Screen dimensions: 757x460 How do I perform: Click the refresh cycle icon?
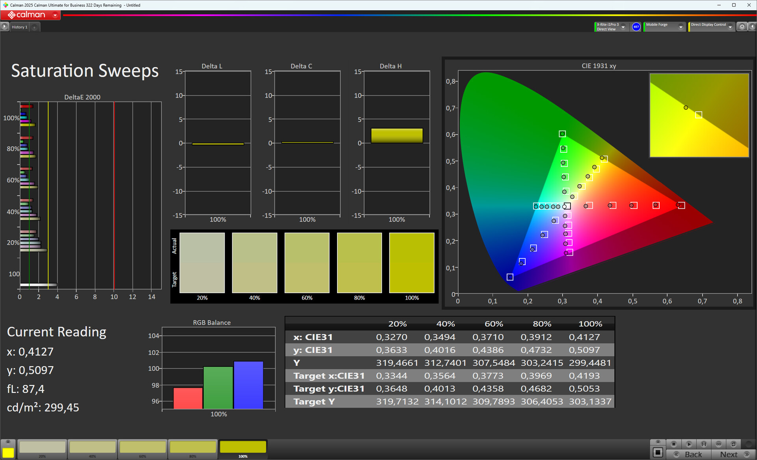click(734, 444)
